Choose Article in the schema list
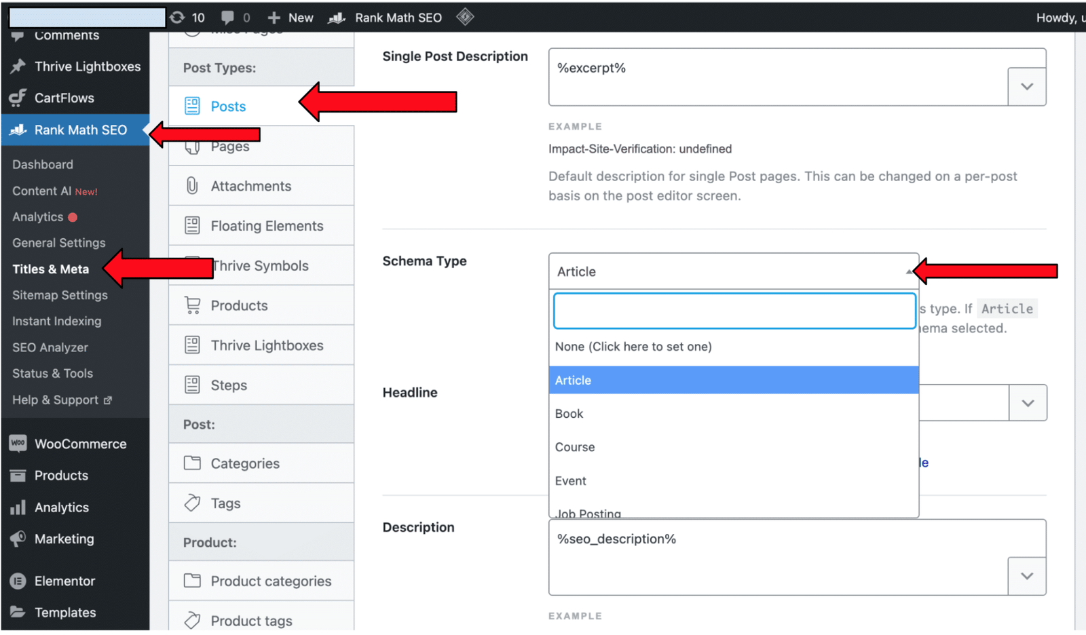This screenshot has width=1086, height=635. 734,381
